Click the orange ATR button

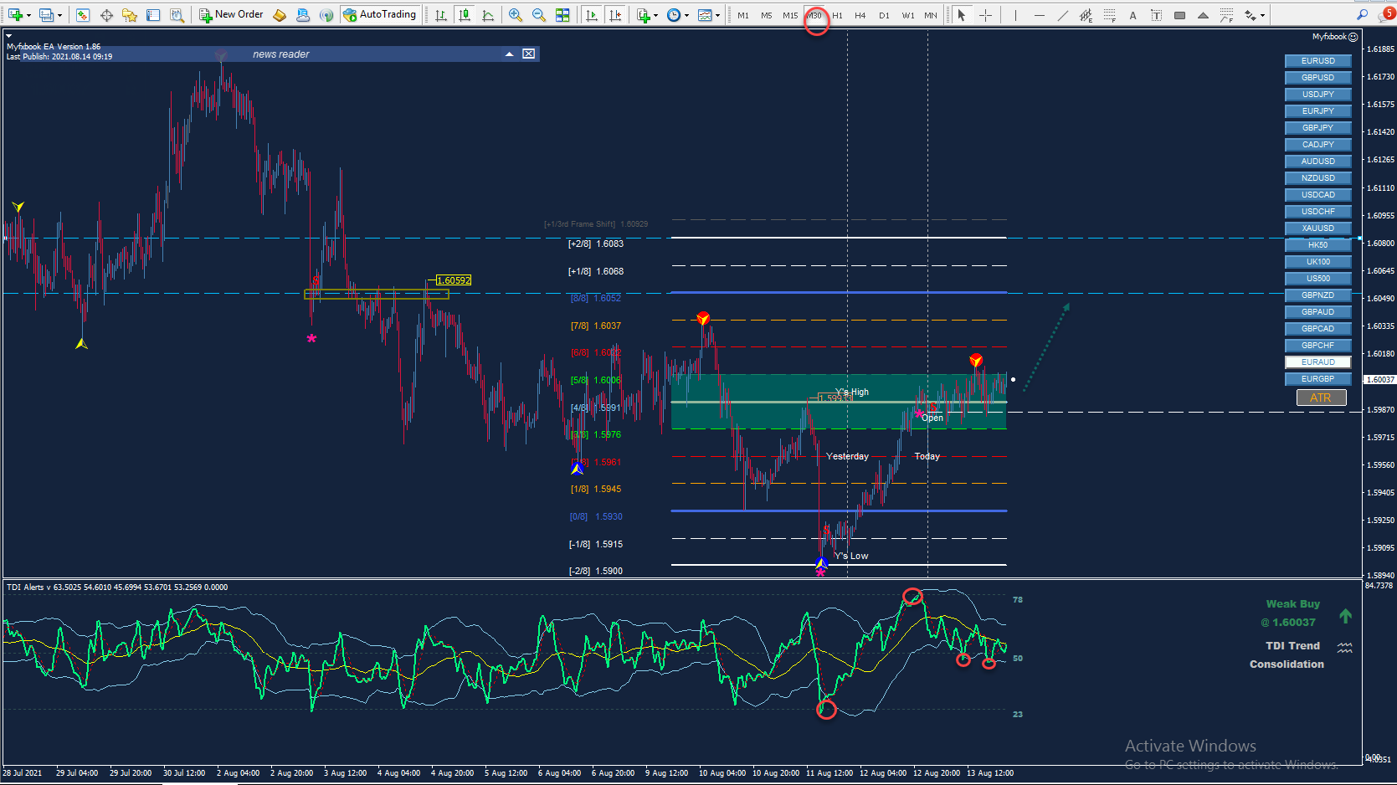1321,398
